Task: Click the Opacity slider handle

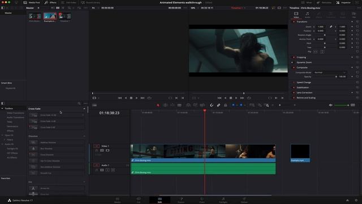Action: pyautogui.click(x=336, y=76)
